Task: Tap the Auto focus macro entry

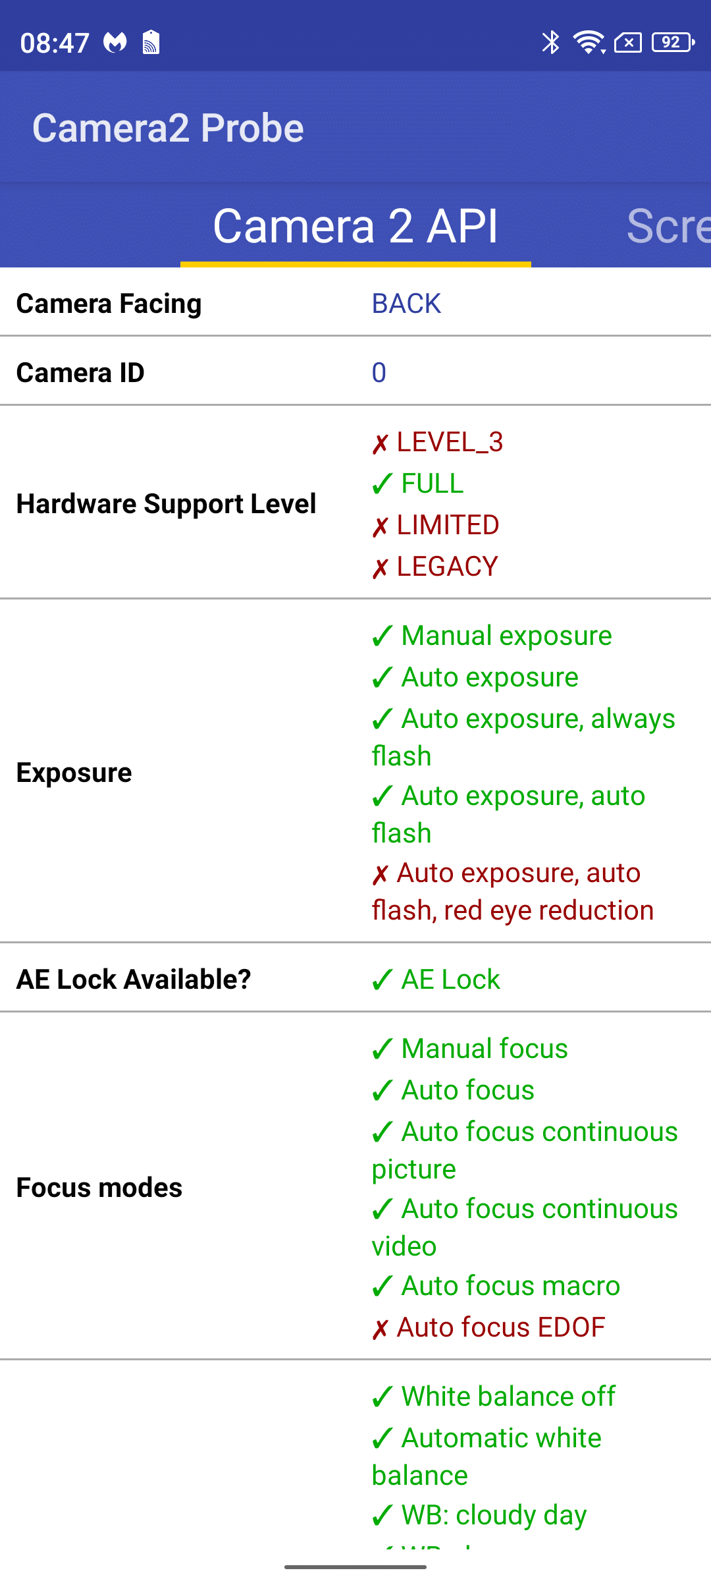Action: (496, 1286)
